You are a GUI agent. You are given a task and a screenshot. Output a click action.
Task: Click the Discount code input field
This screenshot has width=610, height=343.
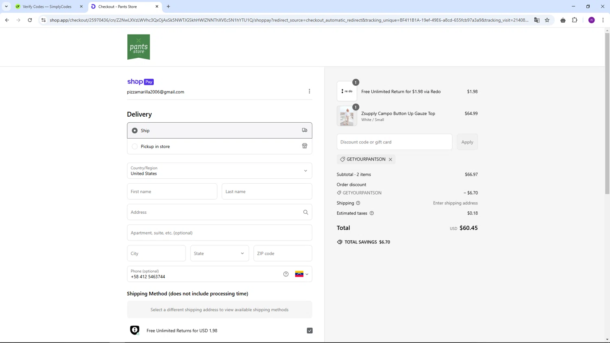pyautogui.click(x=394, y=142)
